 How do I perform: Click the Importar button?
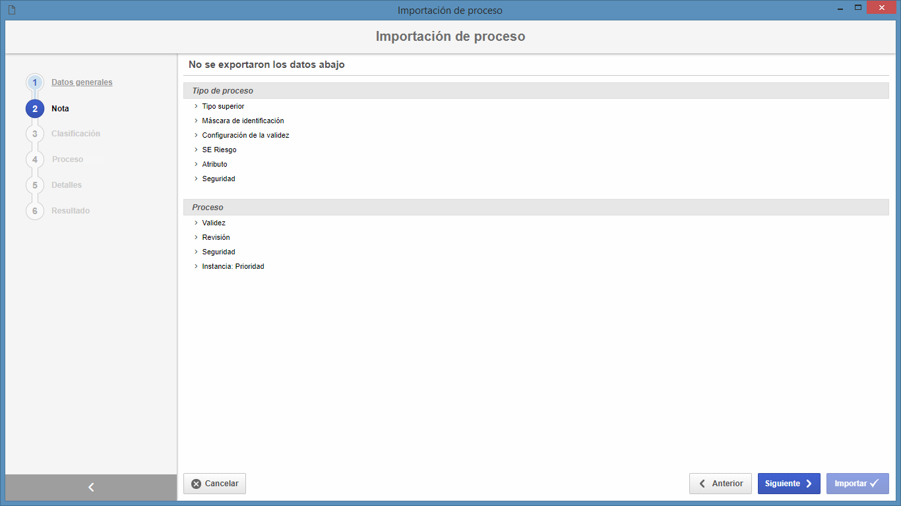857,484
